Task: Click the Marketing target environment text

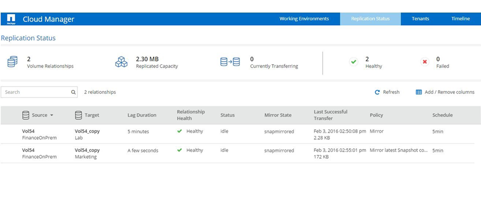Action: (86, 157)
